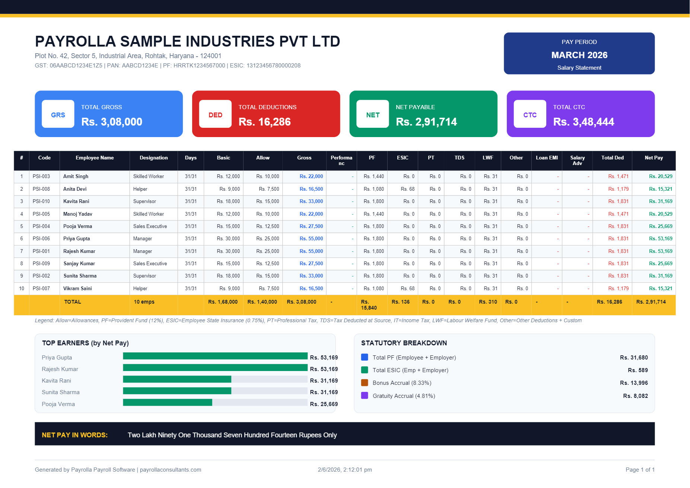This screenshot has width=690, height=488.
Task: Click the Page 1 of 1 indicator
Action: coord(640,469)
